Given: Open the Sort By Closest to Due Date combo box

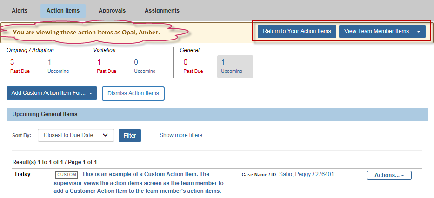Looking at the screenshot, I should (75, 135).
